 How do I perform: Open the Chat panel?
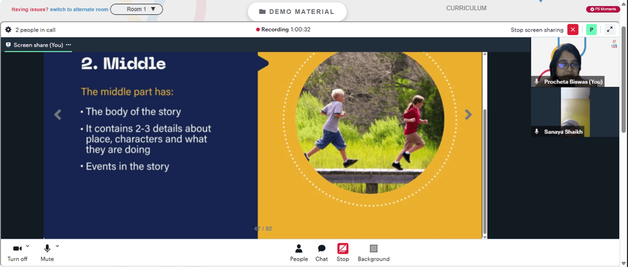point(322,253)
